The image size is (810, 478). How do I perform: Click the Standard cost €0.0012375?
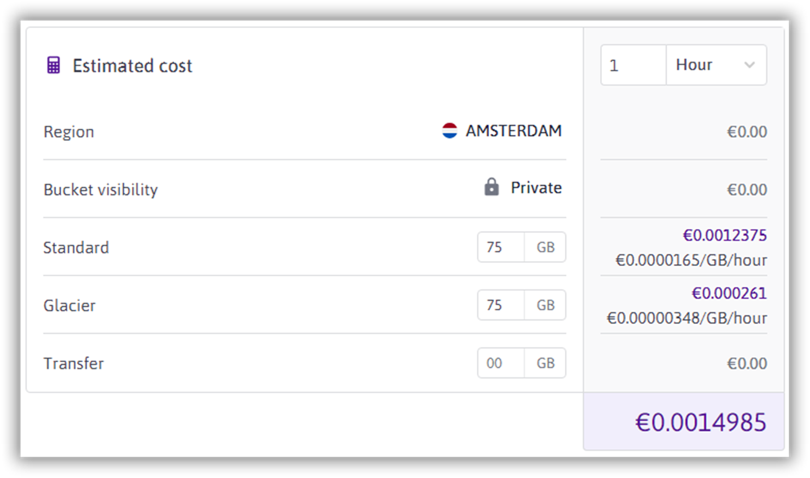click(725, 235)
